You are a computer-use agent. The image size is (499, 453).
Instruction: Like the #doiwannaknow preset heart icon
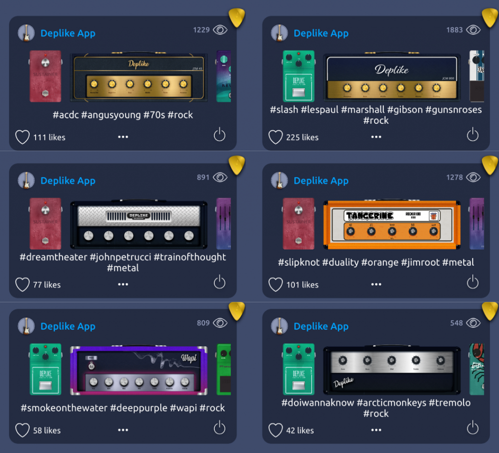point(276,431)
